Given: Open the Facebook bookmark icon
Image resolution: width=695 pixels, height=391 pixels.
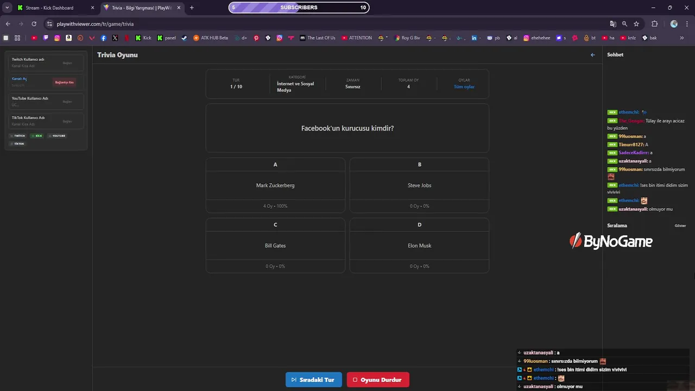Looking at the screenshot, I should (x=103, y=38).
